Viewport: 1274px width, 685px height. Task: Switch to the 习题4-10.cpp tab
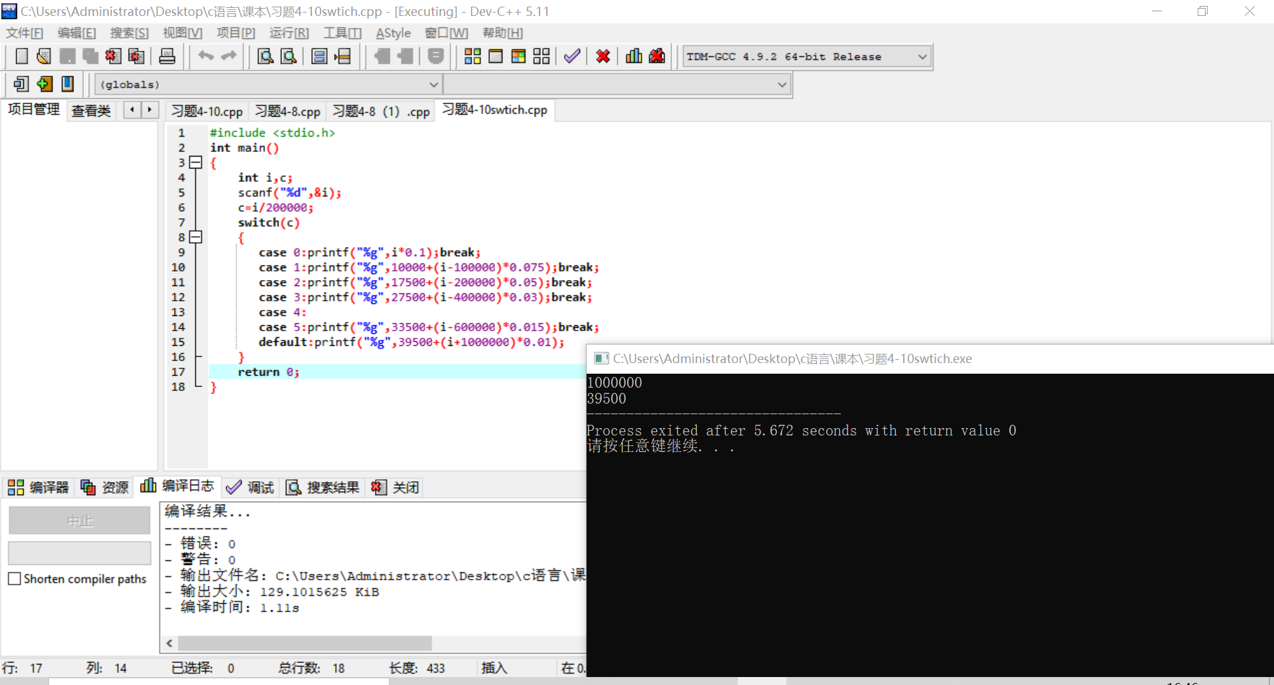(207, 112)
